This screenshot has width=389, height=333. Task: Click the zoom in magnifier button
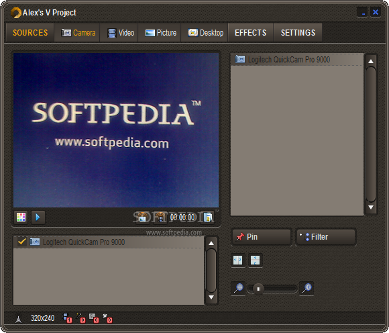(x=307, y=289)
